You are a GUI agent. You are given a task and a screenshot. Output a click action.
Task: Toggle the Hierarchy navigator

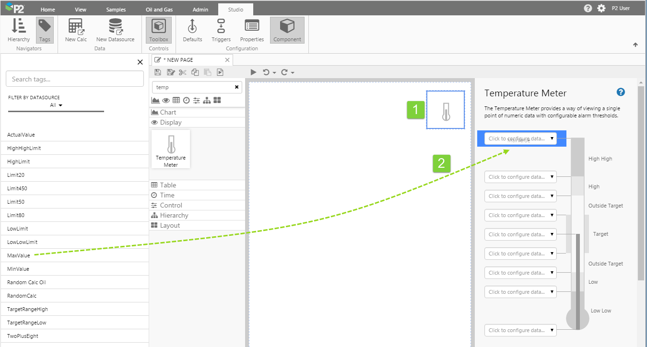click(x=19, y=31)
